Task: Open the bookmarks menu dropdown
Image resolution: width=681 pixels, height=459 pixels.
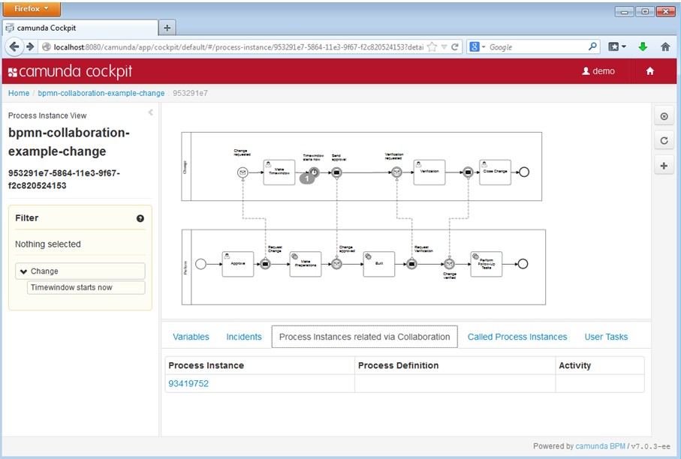Action: [617, 46]
